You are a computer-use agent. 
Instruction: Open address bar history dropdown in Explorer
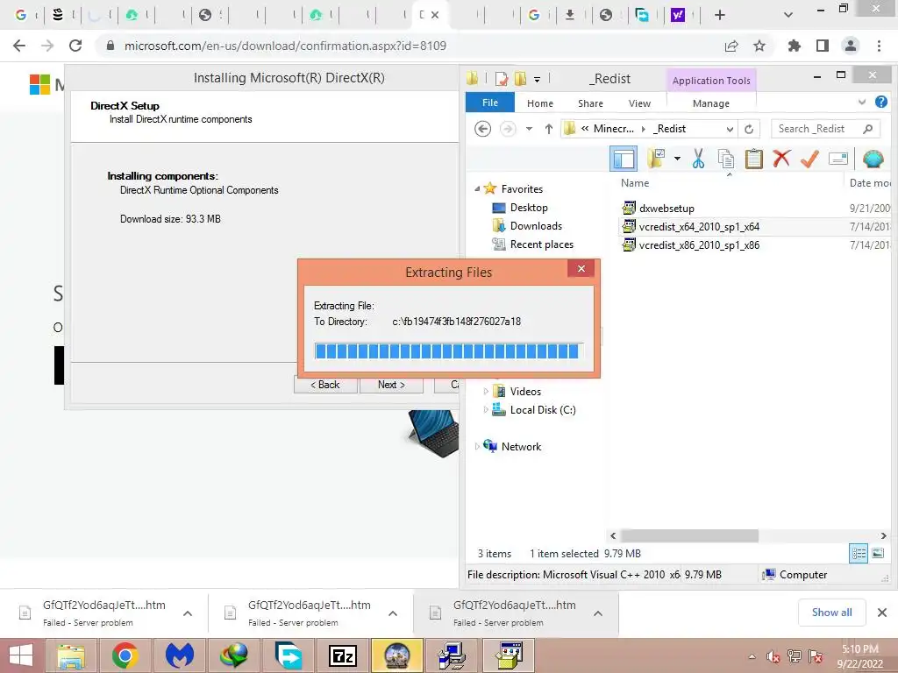pyautogui.click(x=730, y=129)
